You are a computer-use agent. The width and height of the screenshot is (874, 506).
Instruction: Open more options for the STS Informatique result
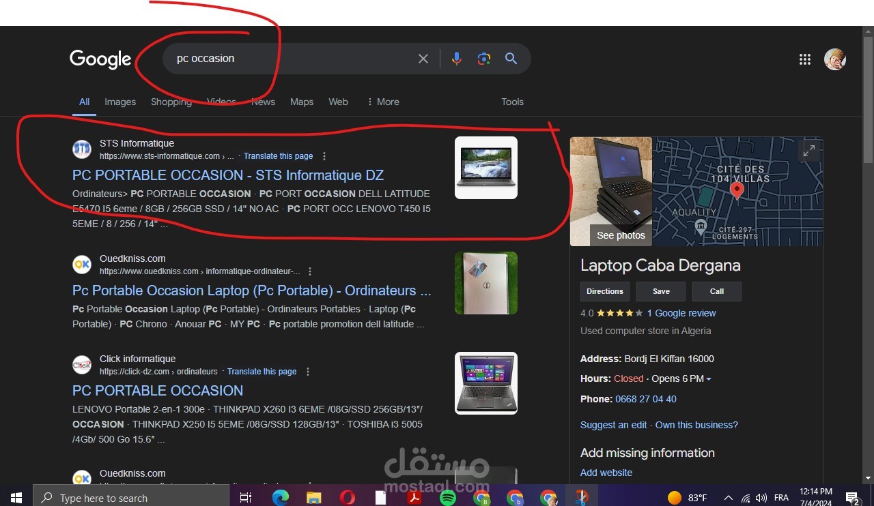324,156
